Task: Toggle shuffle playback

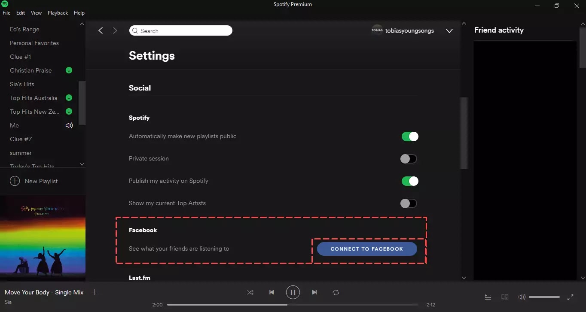Action: tap(250, 292)
